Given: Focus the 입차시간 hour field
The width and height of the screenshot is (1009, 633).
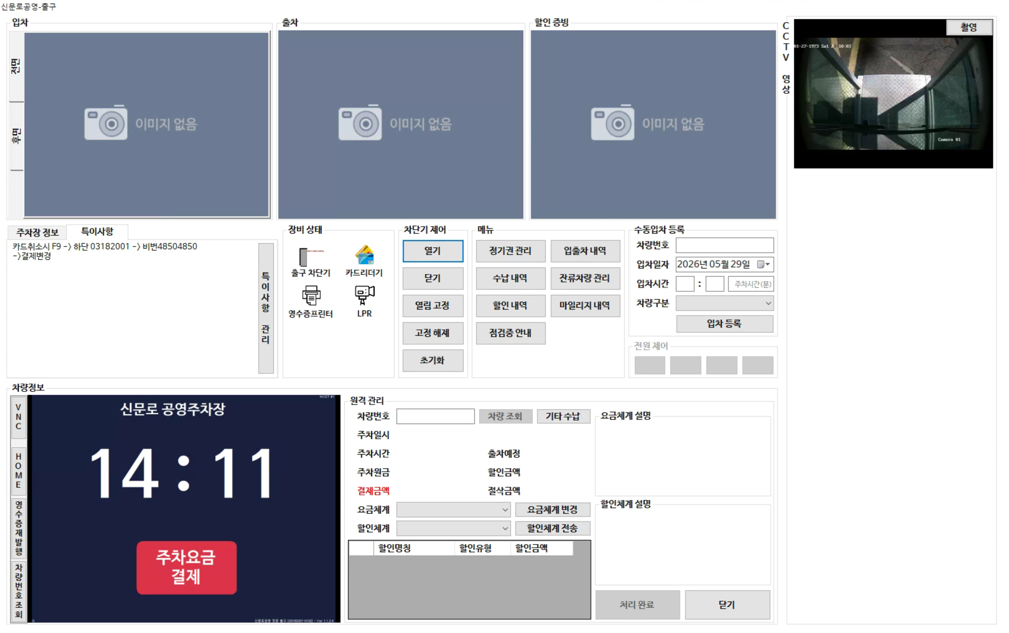Looking at the screenshot, I should coord(685,284).
